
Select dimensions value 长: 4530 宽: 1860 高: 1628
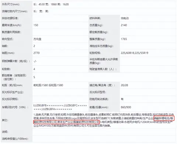click(51, 4)
